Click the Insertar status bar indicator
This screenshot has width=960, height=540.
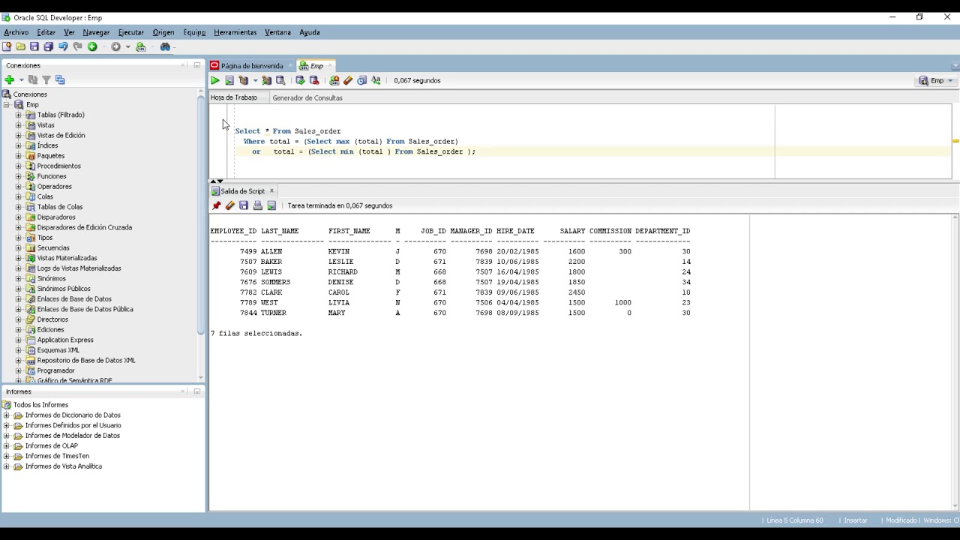(855, 520)
